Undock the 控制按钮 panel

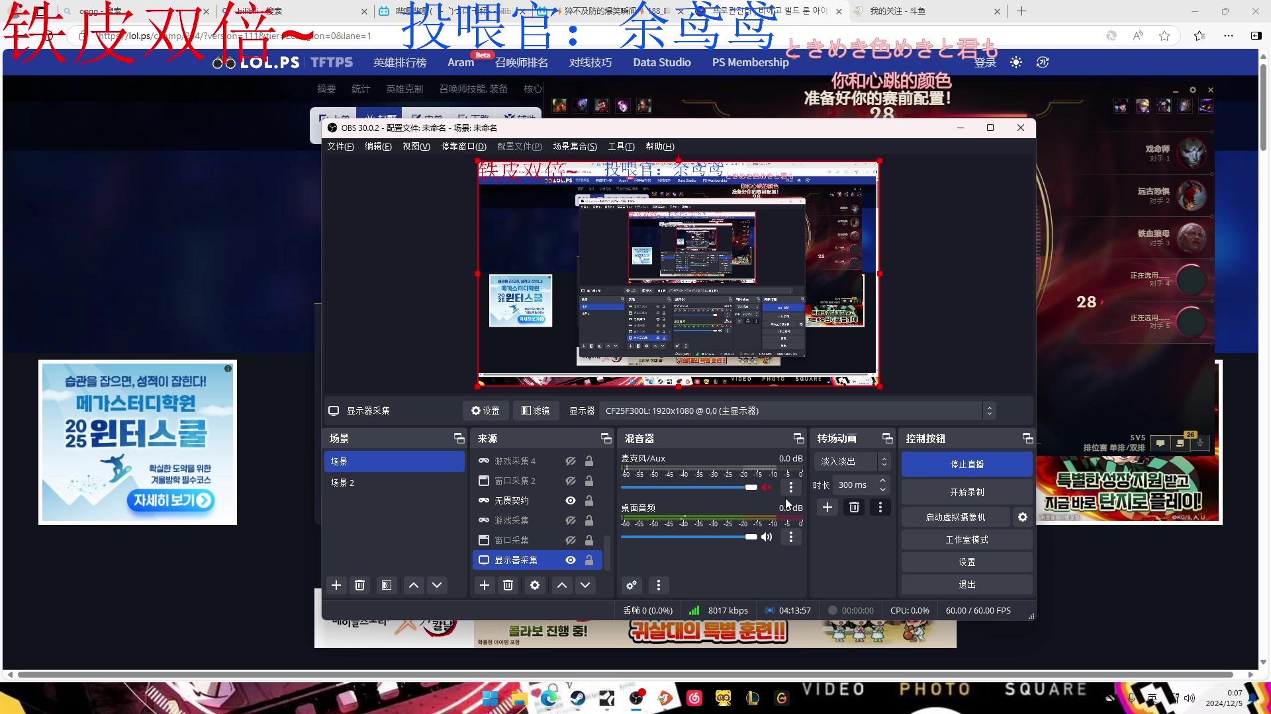[1027, 438]
